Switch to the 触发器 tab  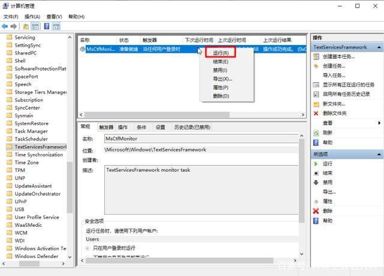point(106,127)
